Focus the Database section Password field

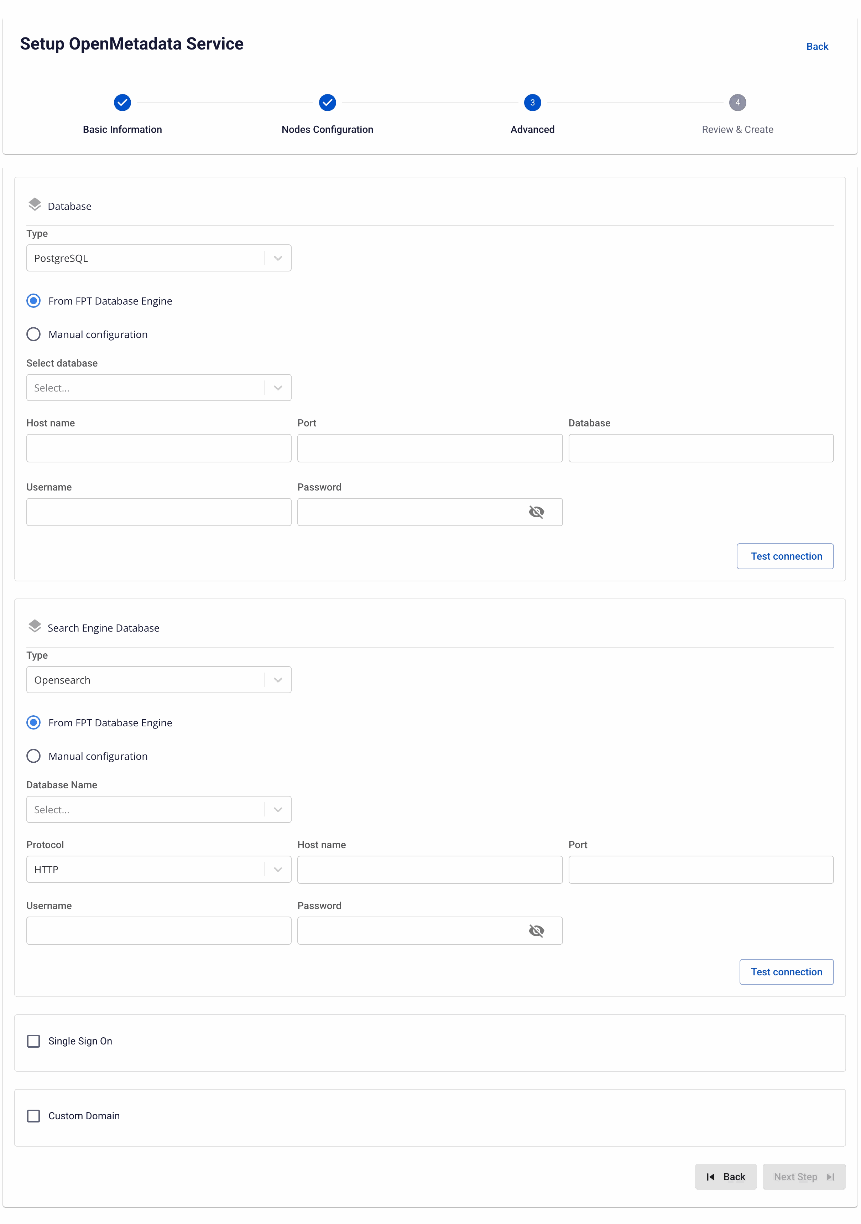429,512
